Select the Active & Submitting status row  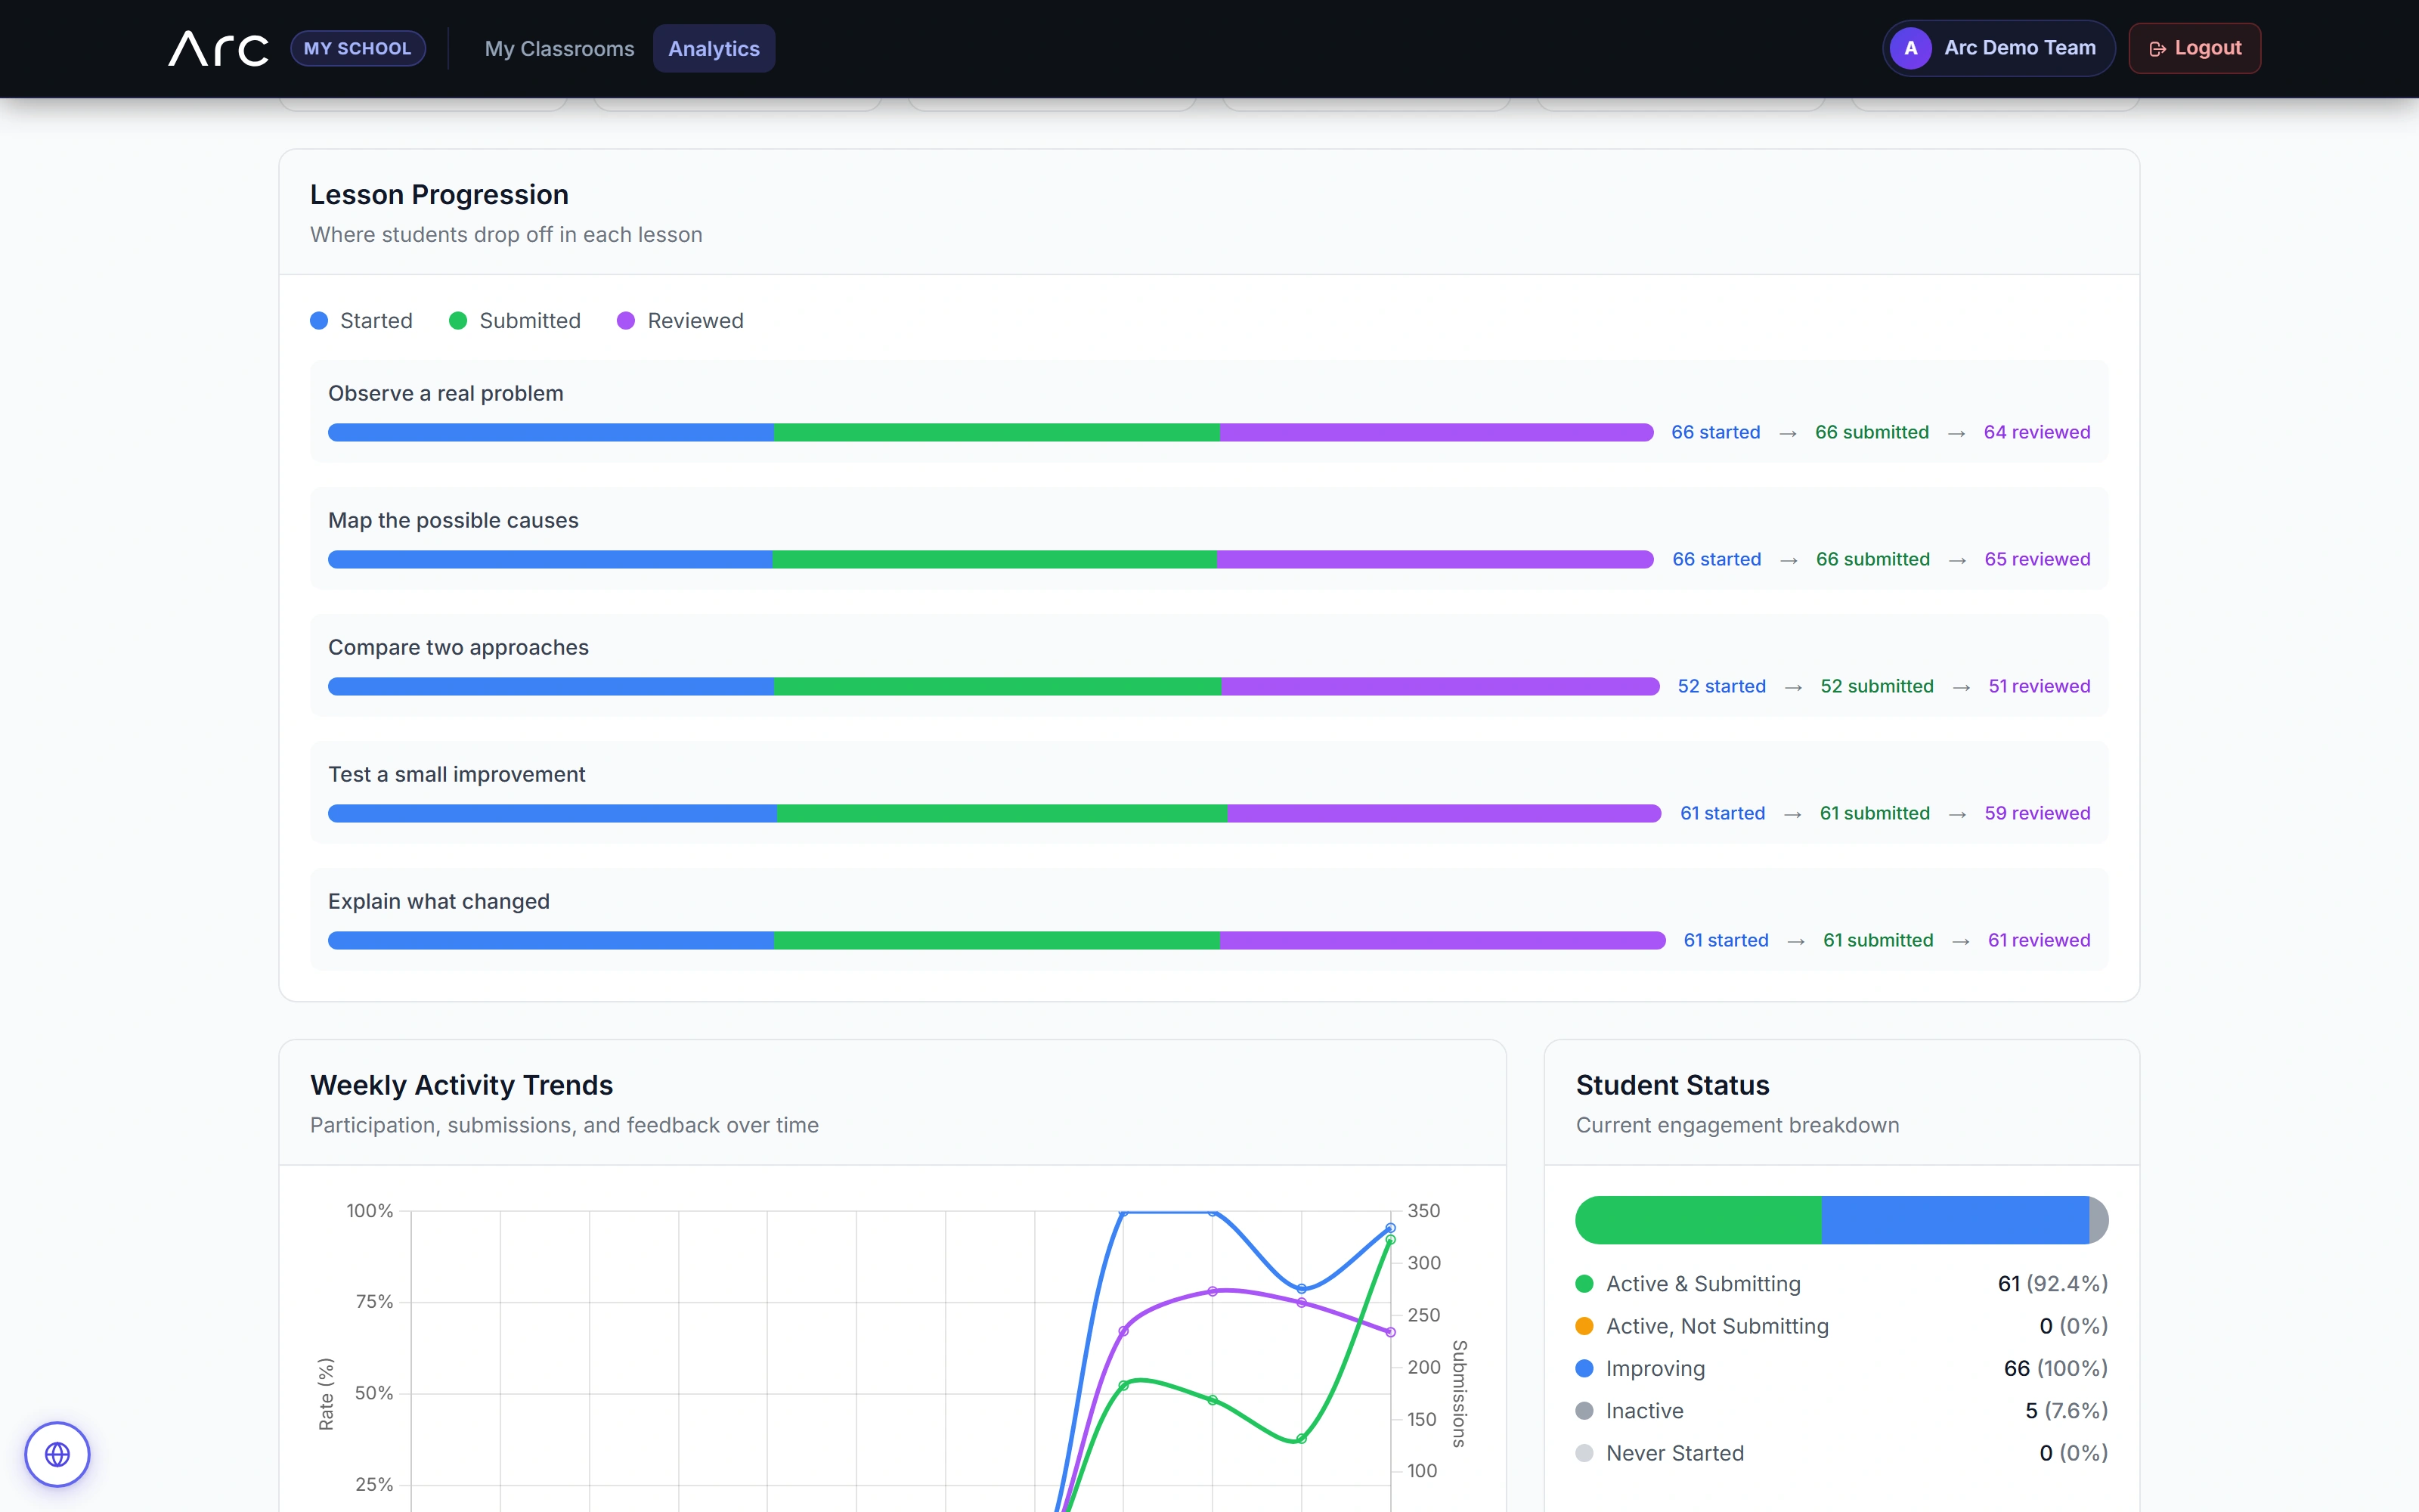tap(1841, 1283)
